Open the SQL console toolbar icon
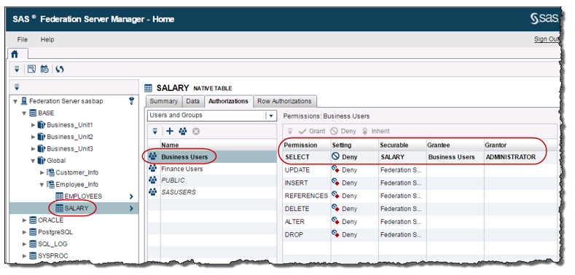575x275 pixels. 32,69
